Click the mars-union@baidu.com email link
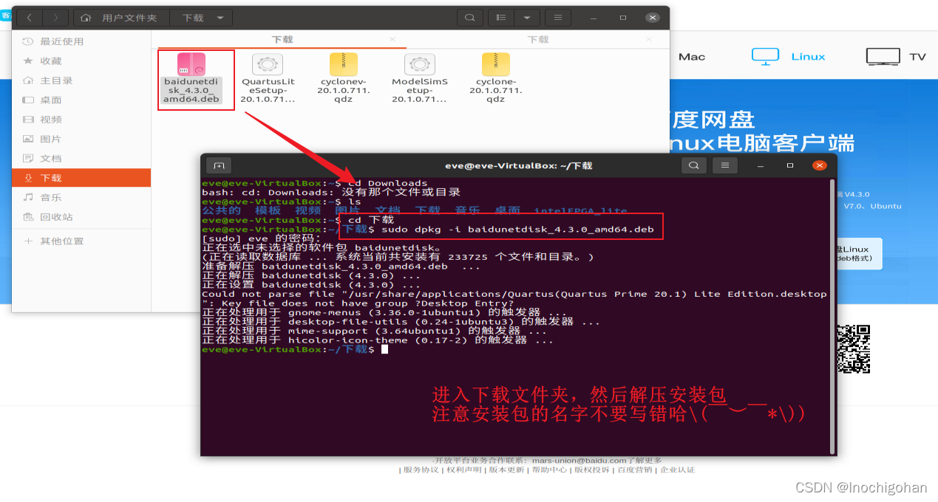938x502 pixels. (x=579, y=461)
